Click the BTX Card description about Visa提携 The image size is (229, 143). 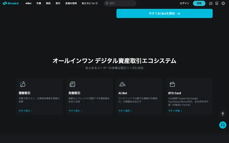(x=188, y=101)
